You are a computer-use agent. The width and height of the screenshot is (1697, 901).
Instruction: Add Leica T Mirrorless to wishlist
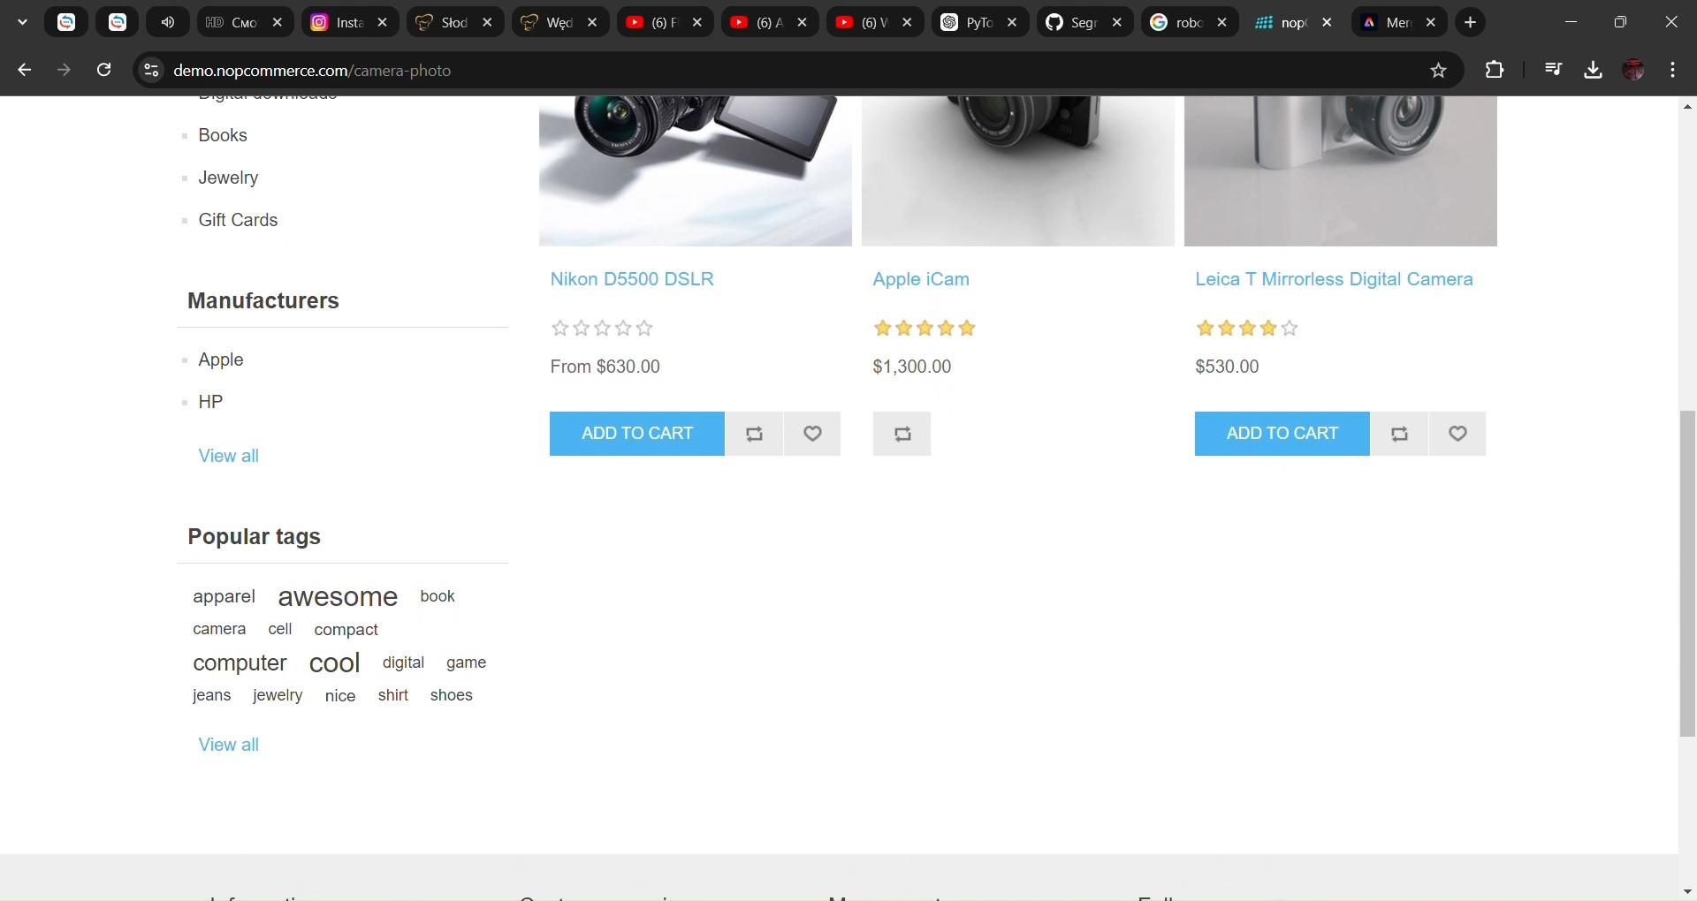[x=1457, y=434]
